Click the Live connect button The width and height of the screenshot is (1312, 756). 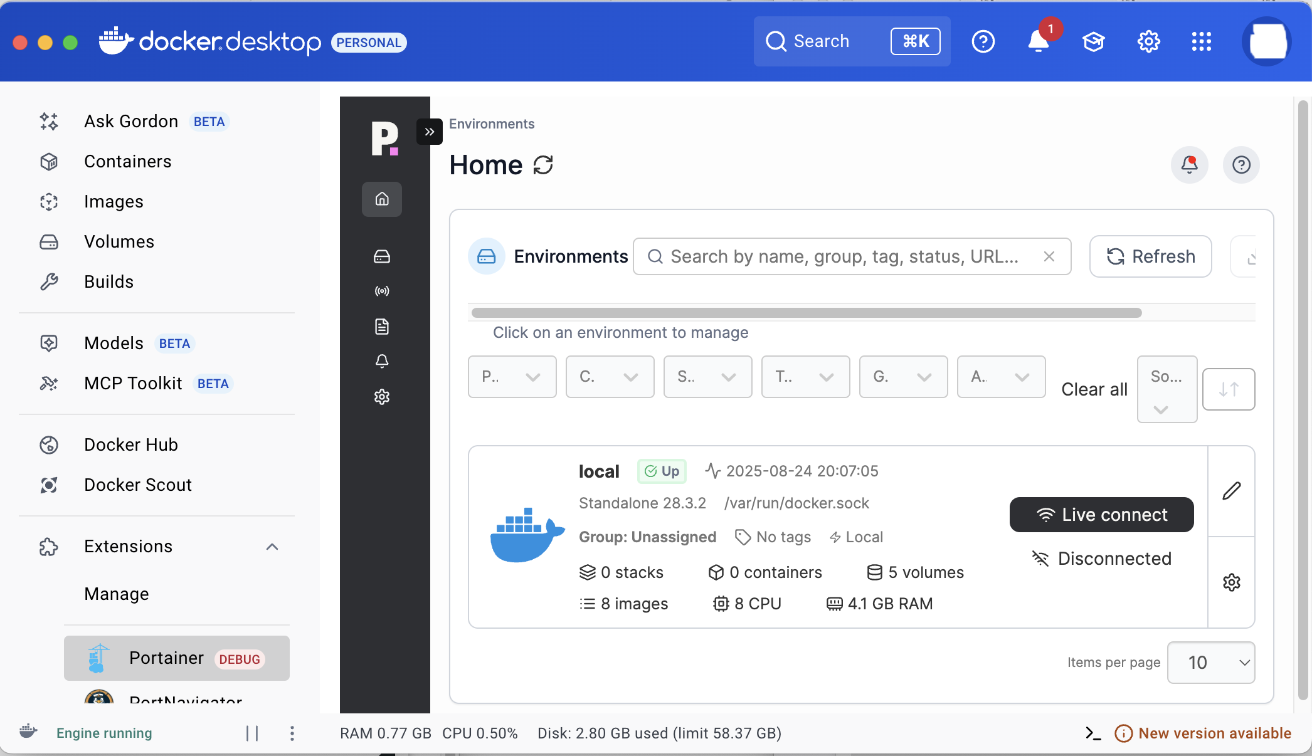click(1102, 515)
